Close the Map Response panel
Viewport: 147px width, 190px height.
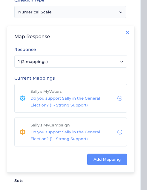pyautogui.click(x=127, y=32)
